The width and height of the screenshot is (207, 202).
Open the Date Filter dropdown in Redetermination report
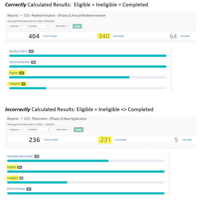click(x=62, y=26)
